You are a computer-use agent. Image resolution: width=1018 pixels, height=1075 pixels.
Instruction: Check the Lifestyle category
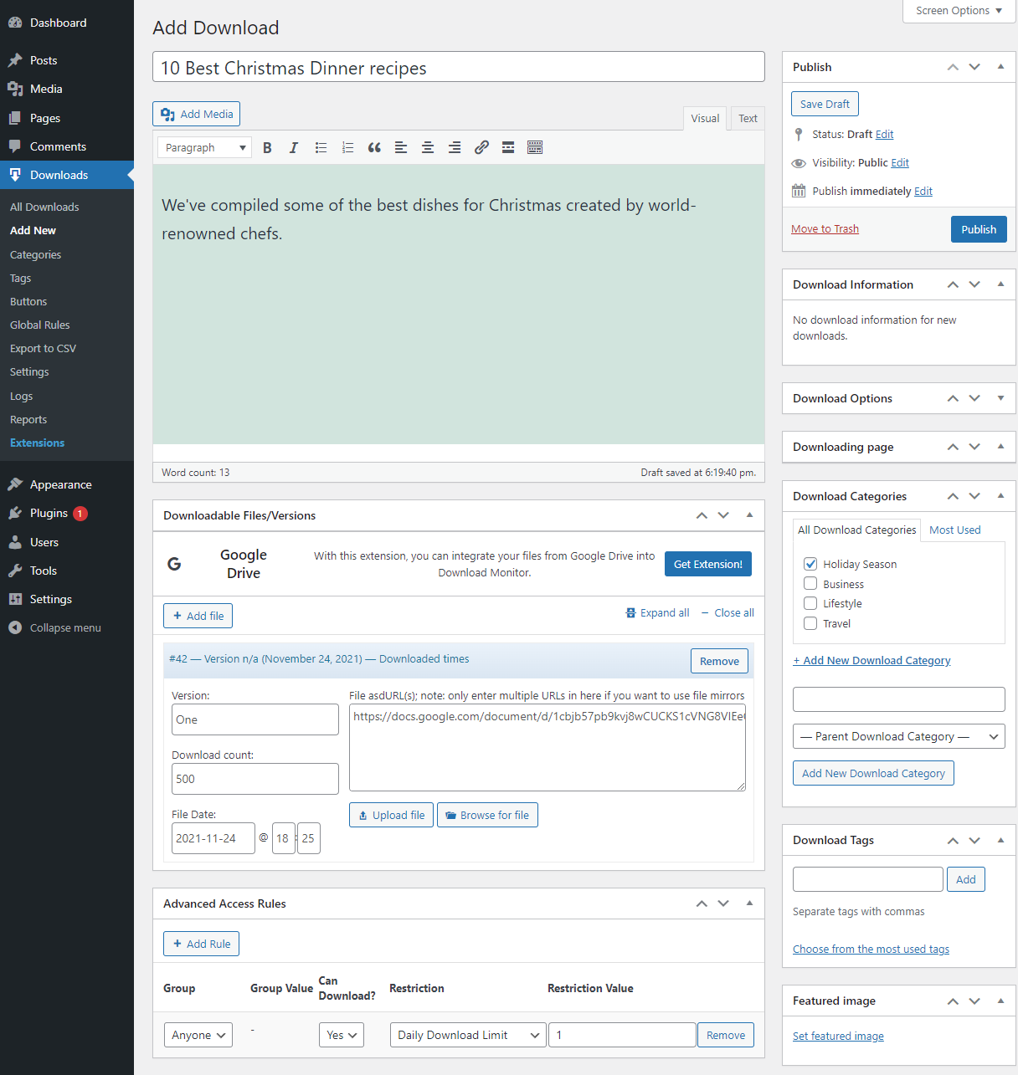[810, 603]
